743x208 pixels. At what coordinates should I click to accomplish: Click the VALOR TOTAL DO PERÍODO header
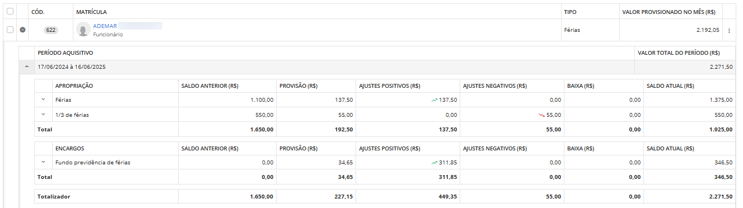679,53
